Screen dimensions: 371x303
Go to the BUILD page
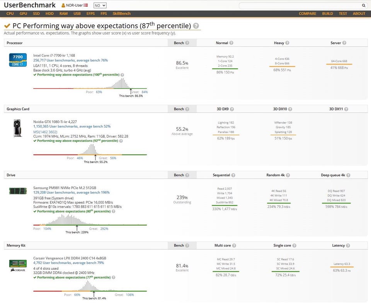[x=327, y=14]
